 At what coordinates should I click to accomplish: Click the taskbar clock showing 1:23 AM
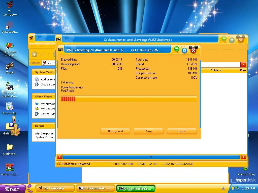(x=248, y=188)
